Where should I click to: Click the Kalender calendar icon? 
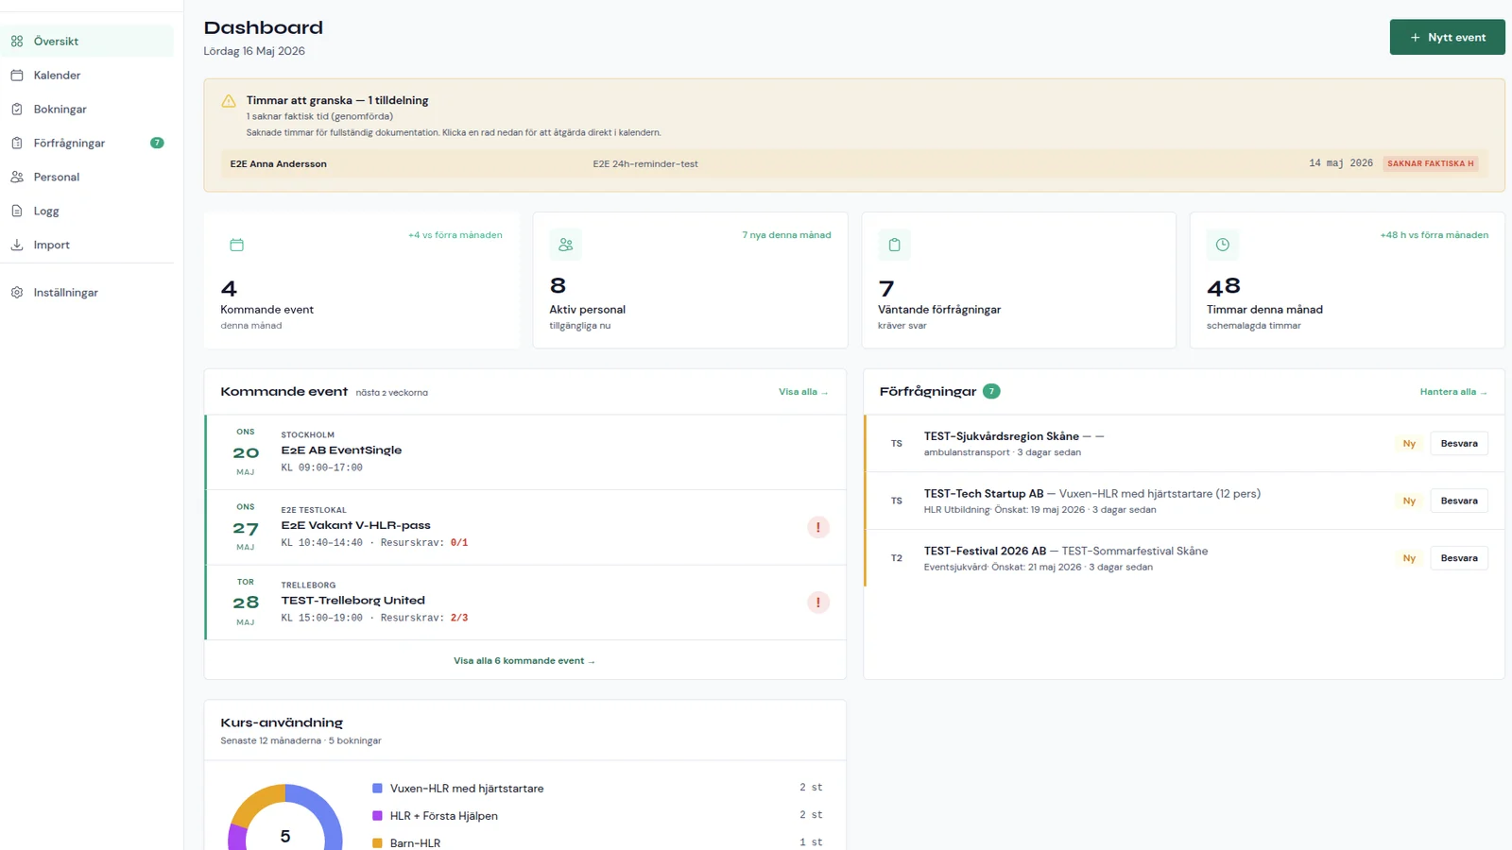(17, 76)
